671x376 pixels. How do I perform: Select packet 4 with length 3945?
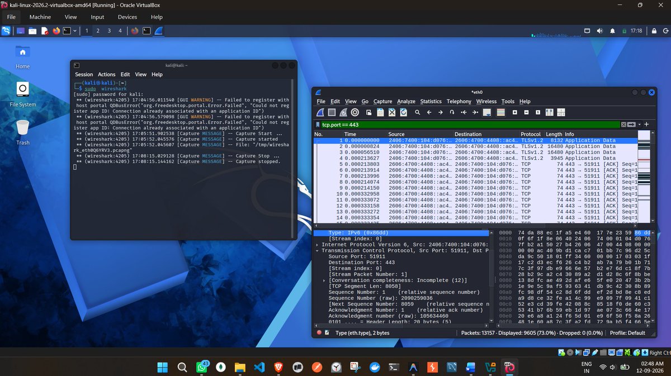475,158
